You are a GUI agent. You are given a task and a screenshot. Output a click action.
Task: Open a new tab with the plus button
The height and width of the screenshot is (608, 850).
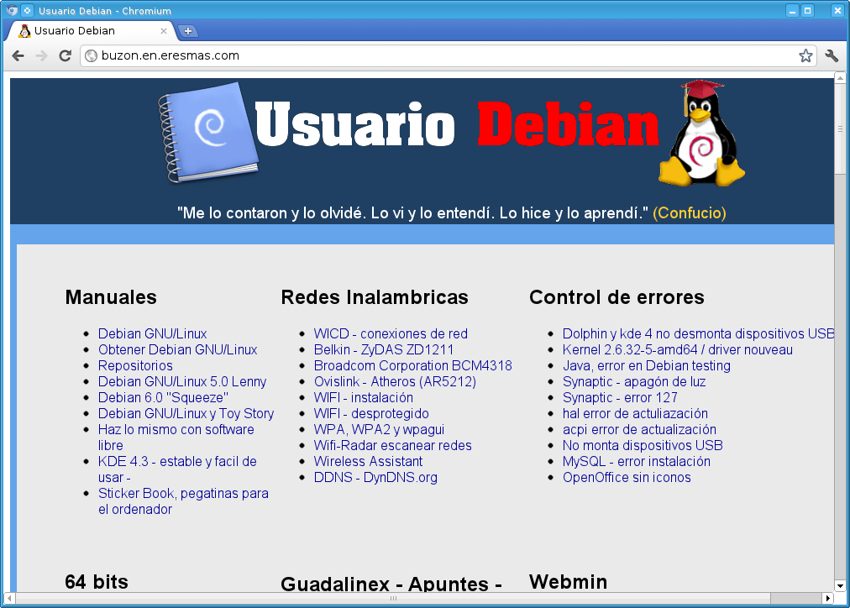point(188,31)
